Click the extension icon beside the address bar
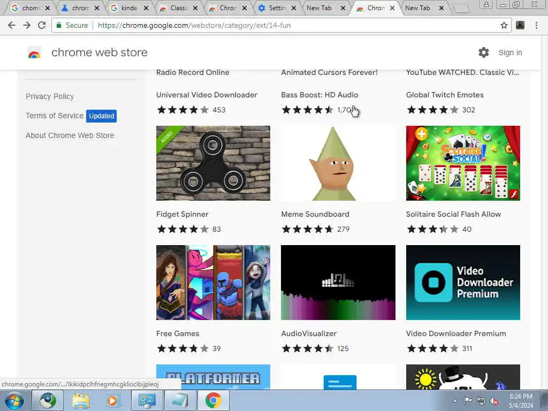Screen dimensions: 548x411 point(520,25)
